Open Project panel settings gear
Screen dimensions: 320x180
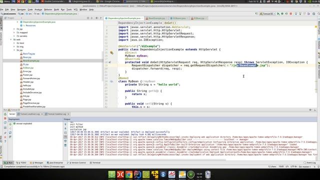(96, 18)
